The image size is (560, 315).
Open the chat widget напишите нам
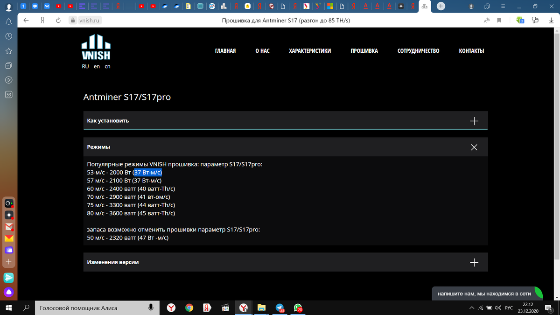(487, 294)
